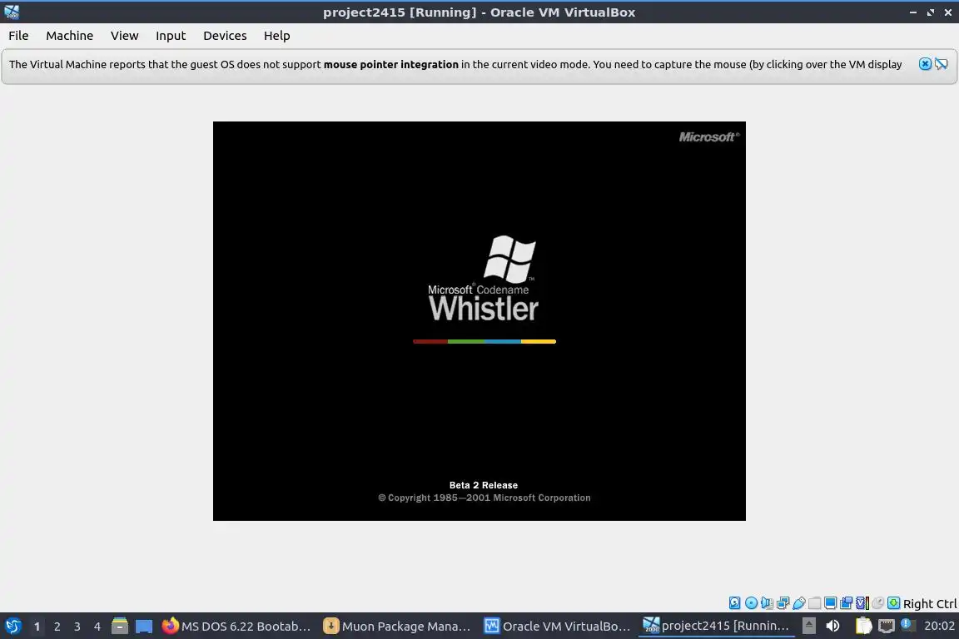Viewport: 959px width, 639px height.
Task: Click the don't-show-again notification icon
Action: pos(942,64)
